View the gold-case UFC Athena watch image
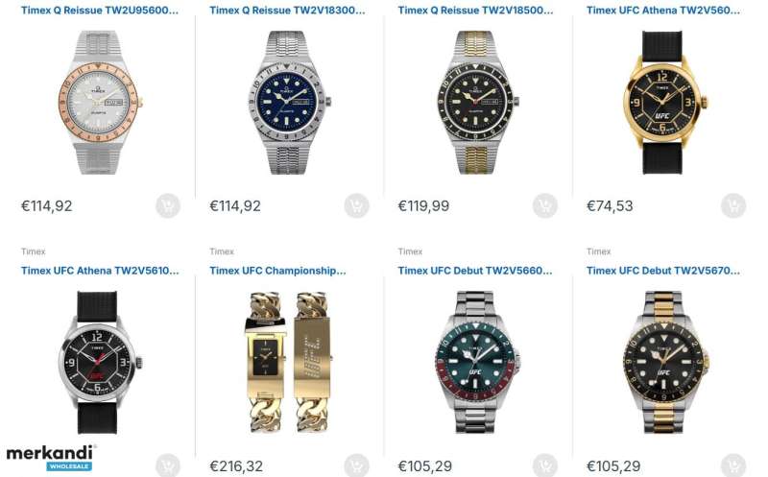 pyautogui.click(x=664, y=103)
